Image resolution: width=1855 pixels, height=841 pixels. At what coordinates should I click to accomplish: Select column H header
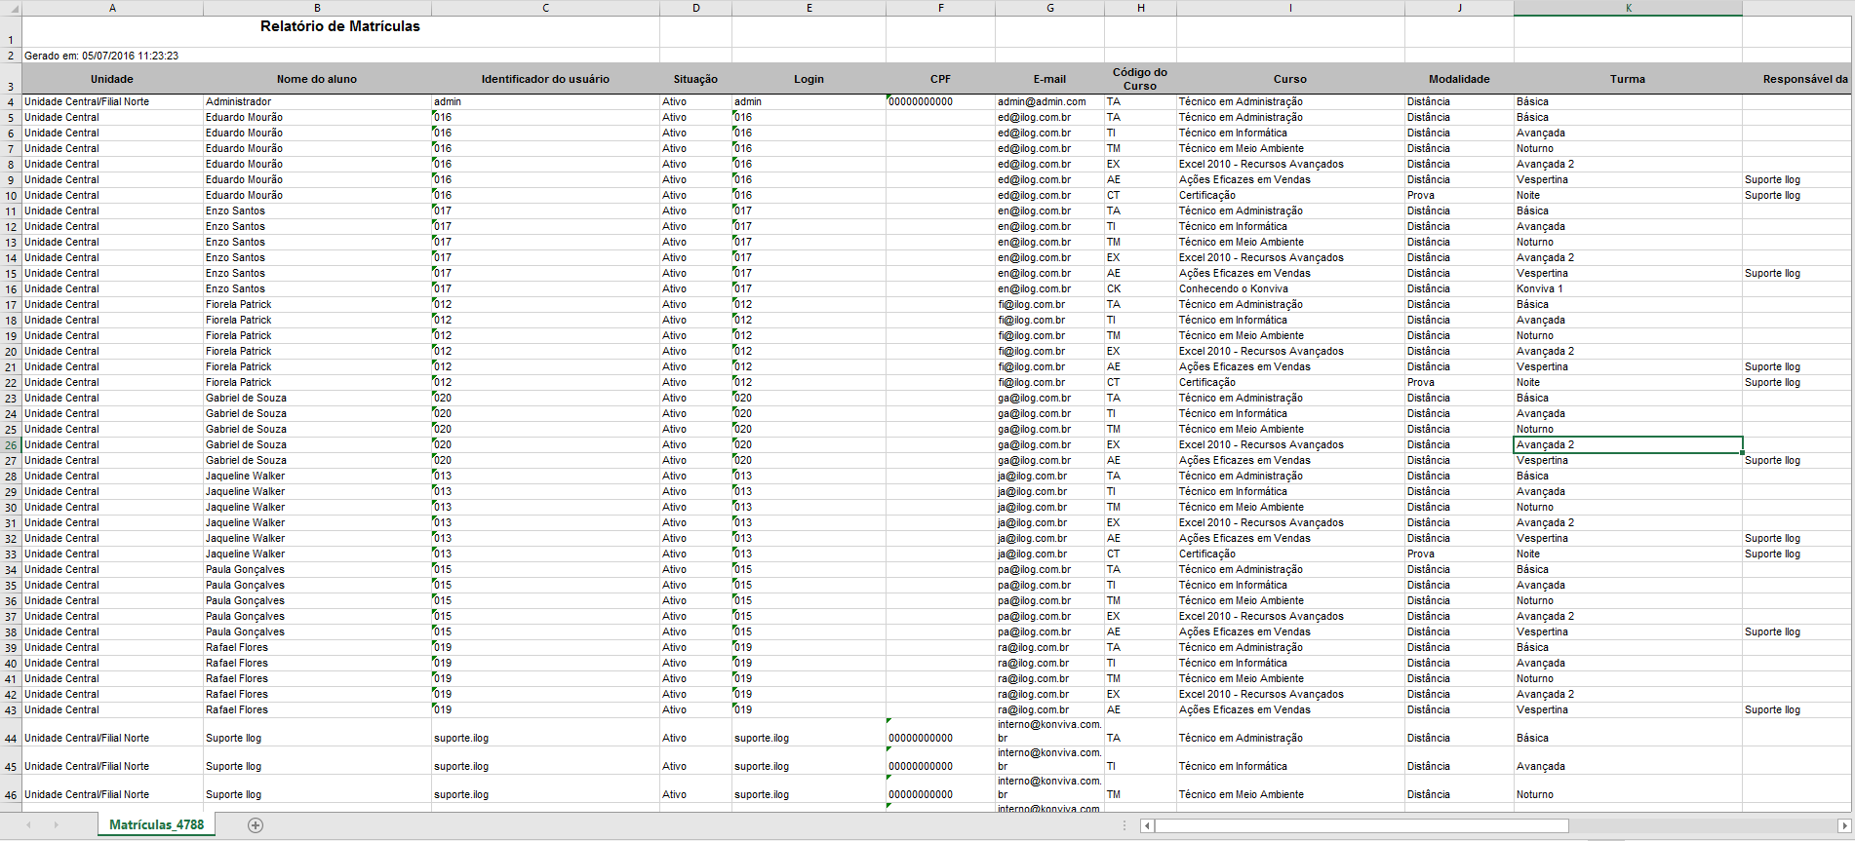[1140, 8]
